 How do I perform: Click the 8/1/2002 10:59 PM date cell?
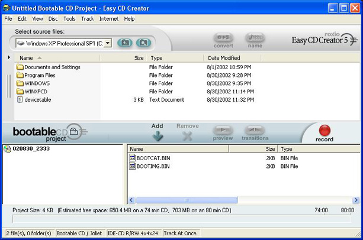pos(229,67)
